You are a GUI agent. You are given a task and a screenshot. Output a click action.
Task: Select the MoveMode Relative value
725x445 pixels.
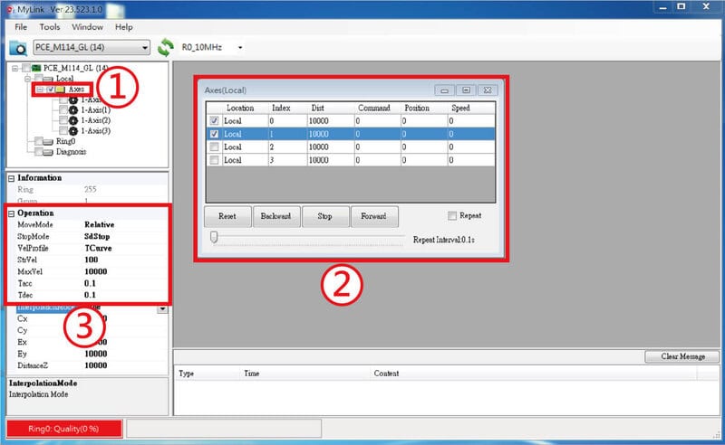click(x=99, y=225)
